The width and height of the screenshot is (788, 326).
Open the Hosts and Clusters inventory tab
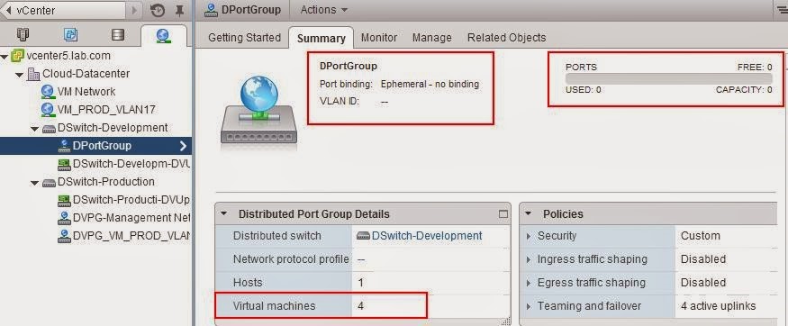(23, 34)
